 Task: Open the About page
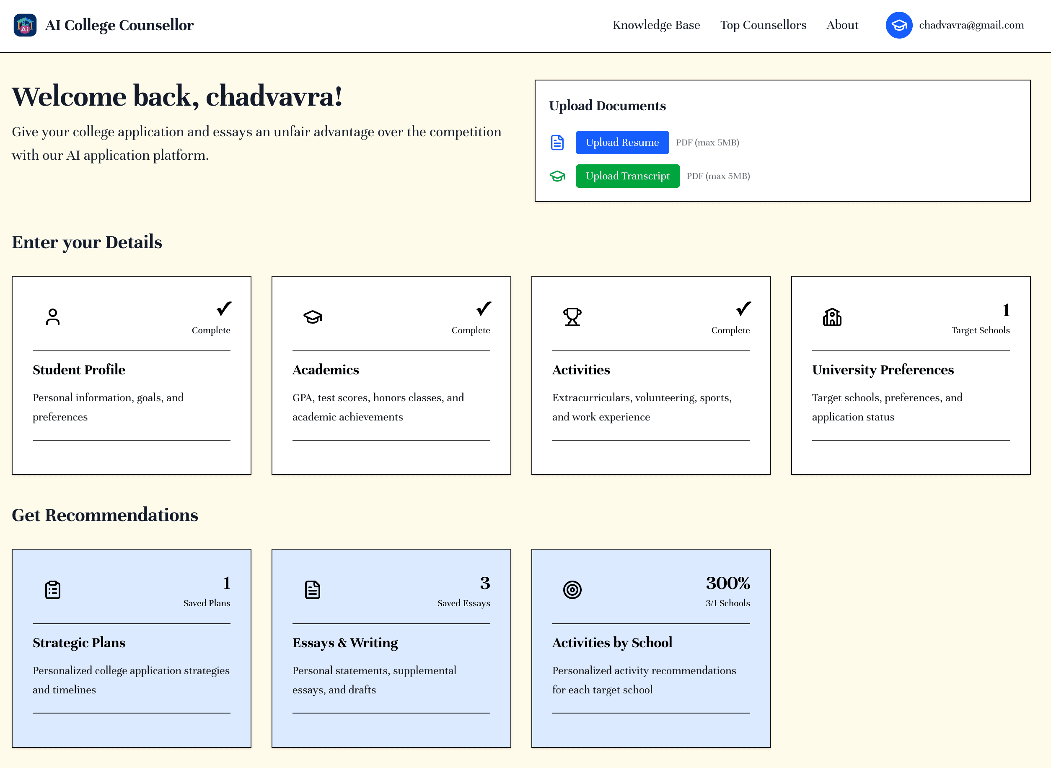click(x=842, y=25)
